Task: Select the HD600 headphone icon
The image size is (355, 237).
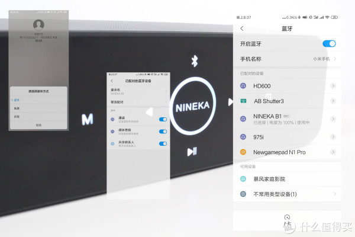Action: click(x=243, y=86)
